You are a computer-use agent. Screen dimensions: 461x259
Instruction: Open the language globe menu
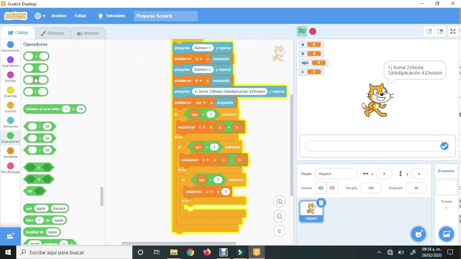[40, 16]
